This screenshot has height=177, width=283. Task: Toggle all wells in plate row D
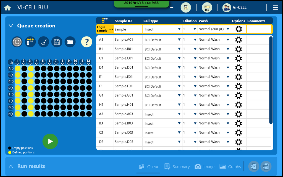coord(11,88)
